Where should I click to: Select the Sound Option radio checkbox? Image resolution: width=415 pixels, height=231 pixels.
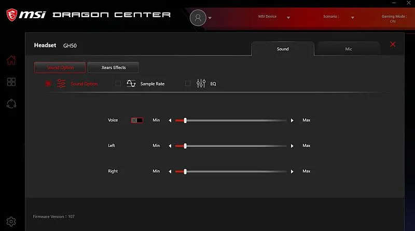click(48, 84)
